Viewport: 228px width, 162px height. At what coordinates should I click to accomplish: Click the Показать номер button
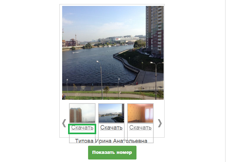[112, 153]
